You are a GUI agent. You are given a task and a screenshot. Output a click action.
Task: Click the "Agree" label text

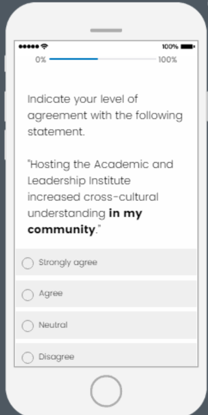(51, 294)
